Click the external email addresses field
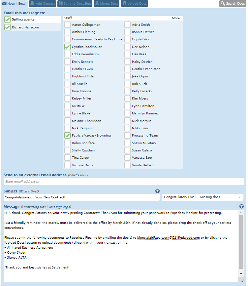 pos(124,182)
